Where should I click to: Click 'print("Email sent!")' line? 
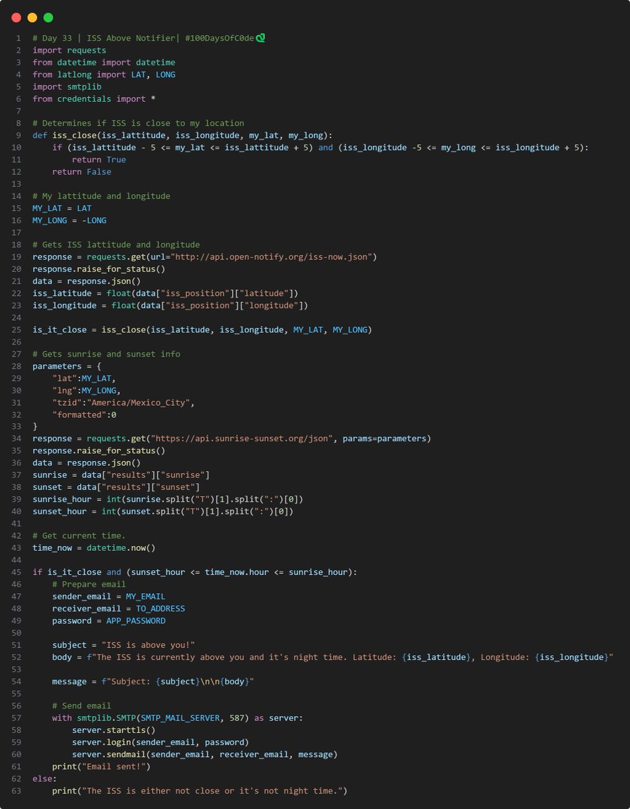pos(101,767)
